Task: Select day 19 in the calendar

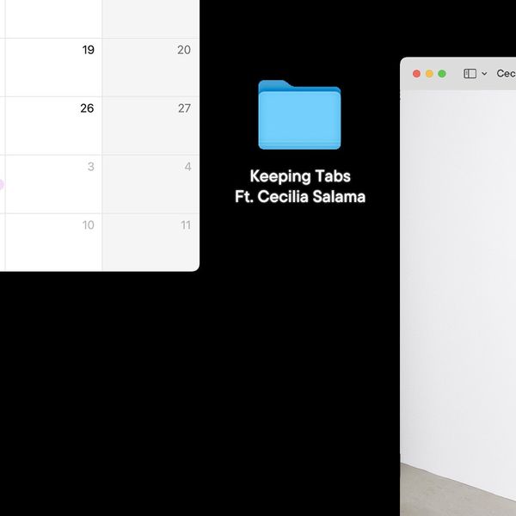Action: (53, 67)
